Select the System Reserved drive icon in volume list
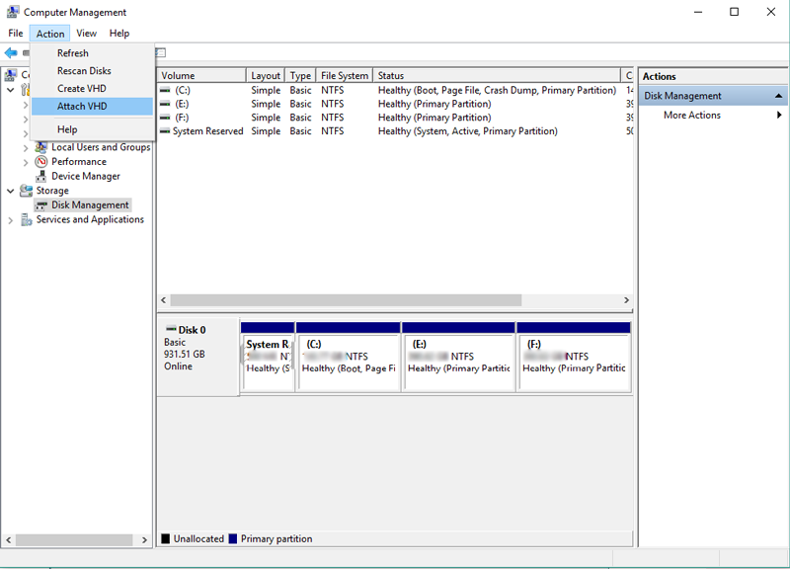Screen dimensions: 790x569 point(165,131)
